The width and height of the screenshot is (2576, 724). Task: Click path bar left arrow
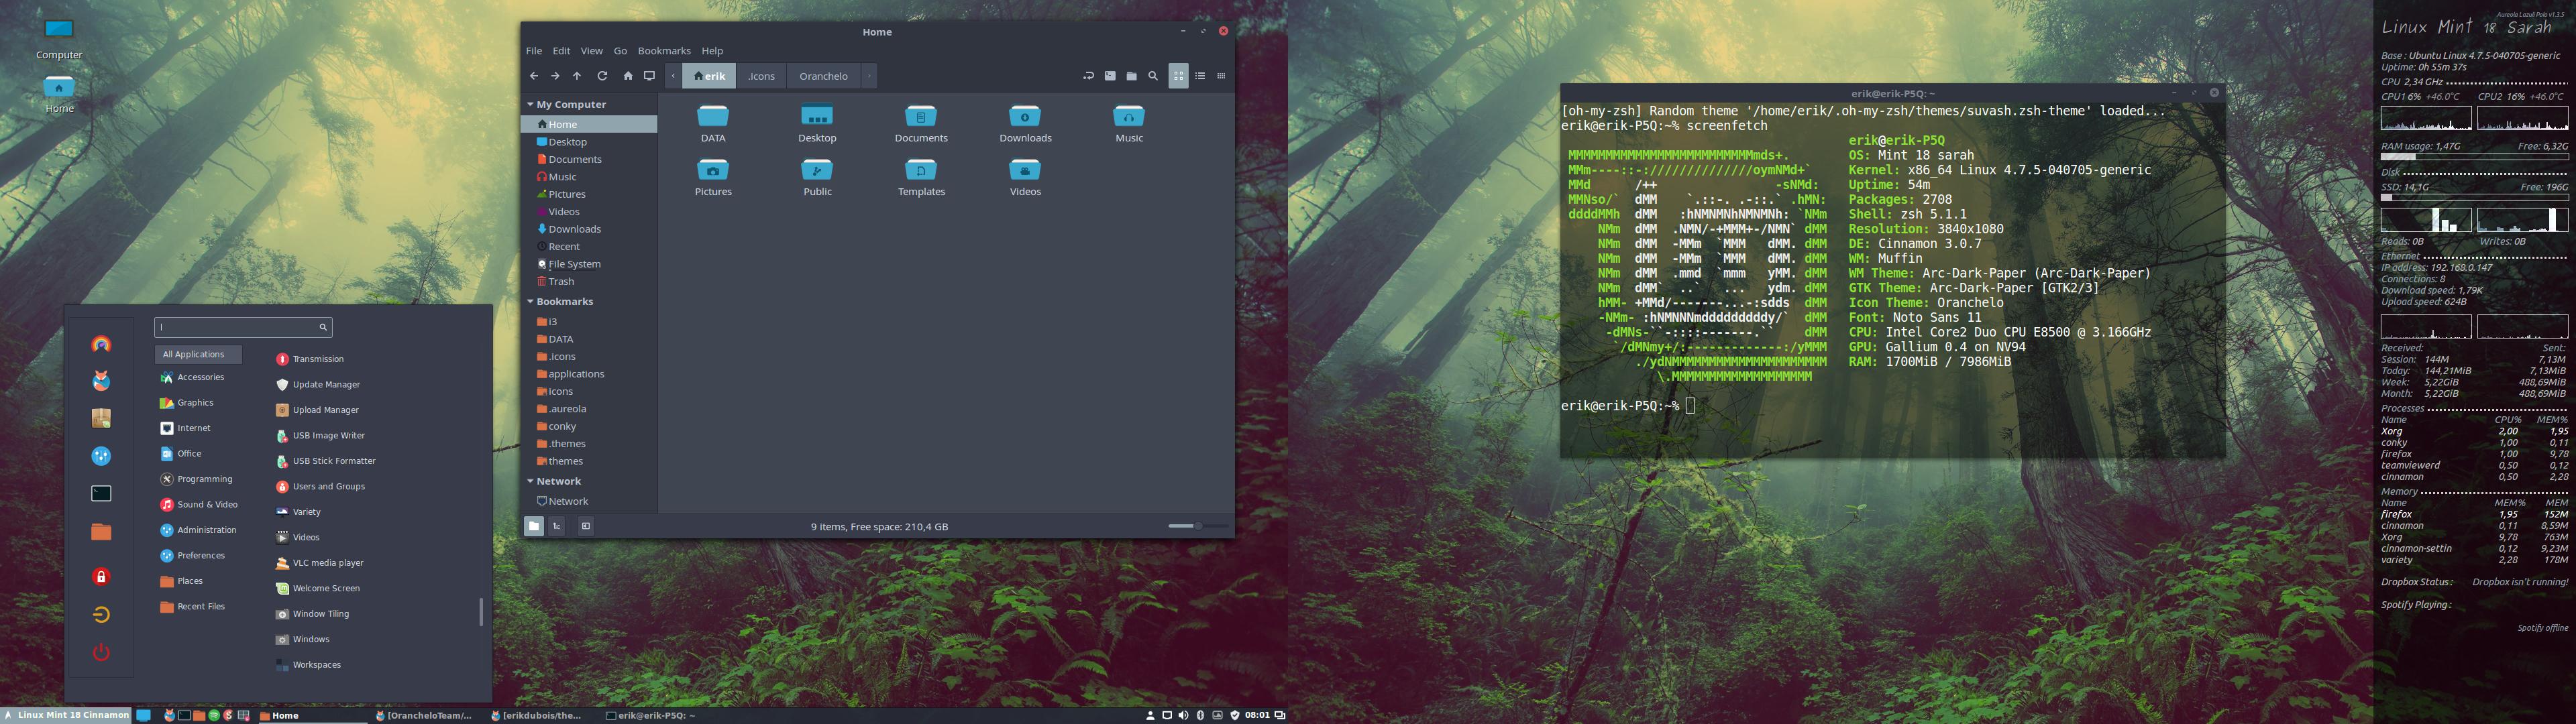(673, 76)
